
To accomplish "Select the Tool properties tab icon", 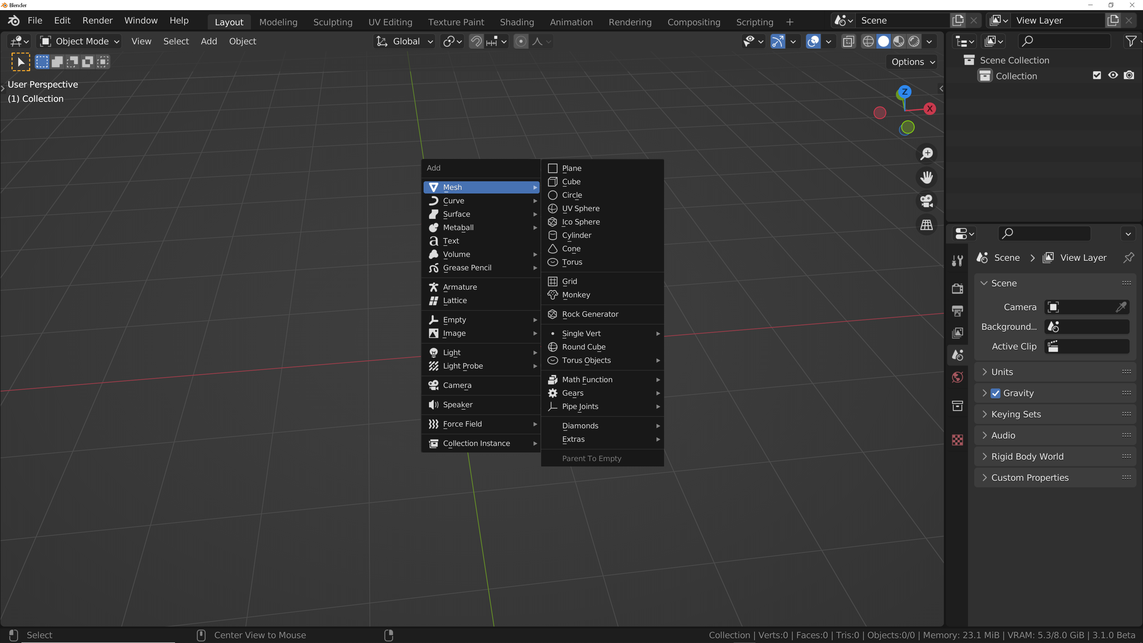I will click(958, 260).
